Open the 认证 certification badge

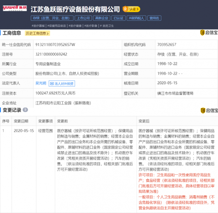coord(132,9)
